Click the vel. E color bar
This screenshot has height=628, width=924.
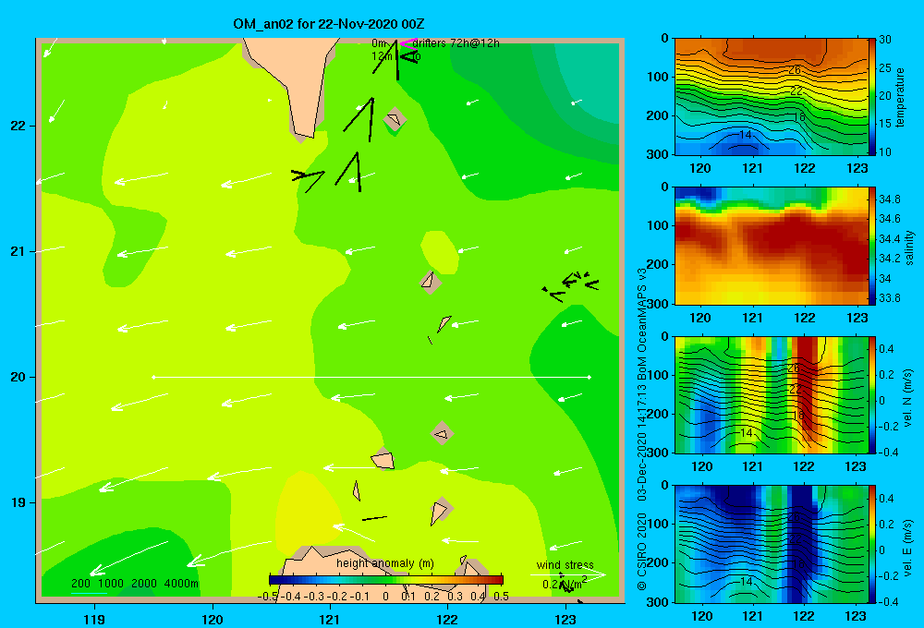point(872,544)
